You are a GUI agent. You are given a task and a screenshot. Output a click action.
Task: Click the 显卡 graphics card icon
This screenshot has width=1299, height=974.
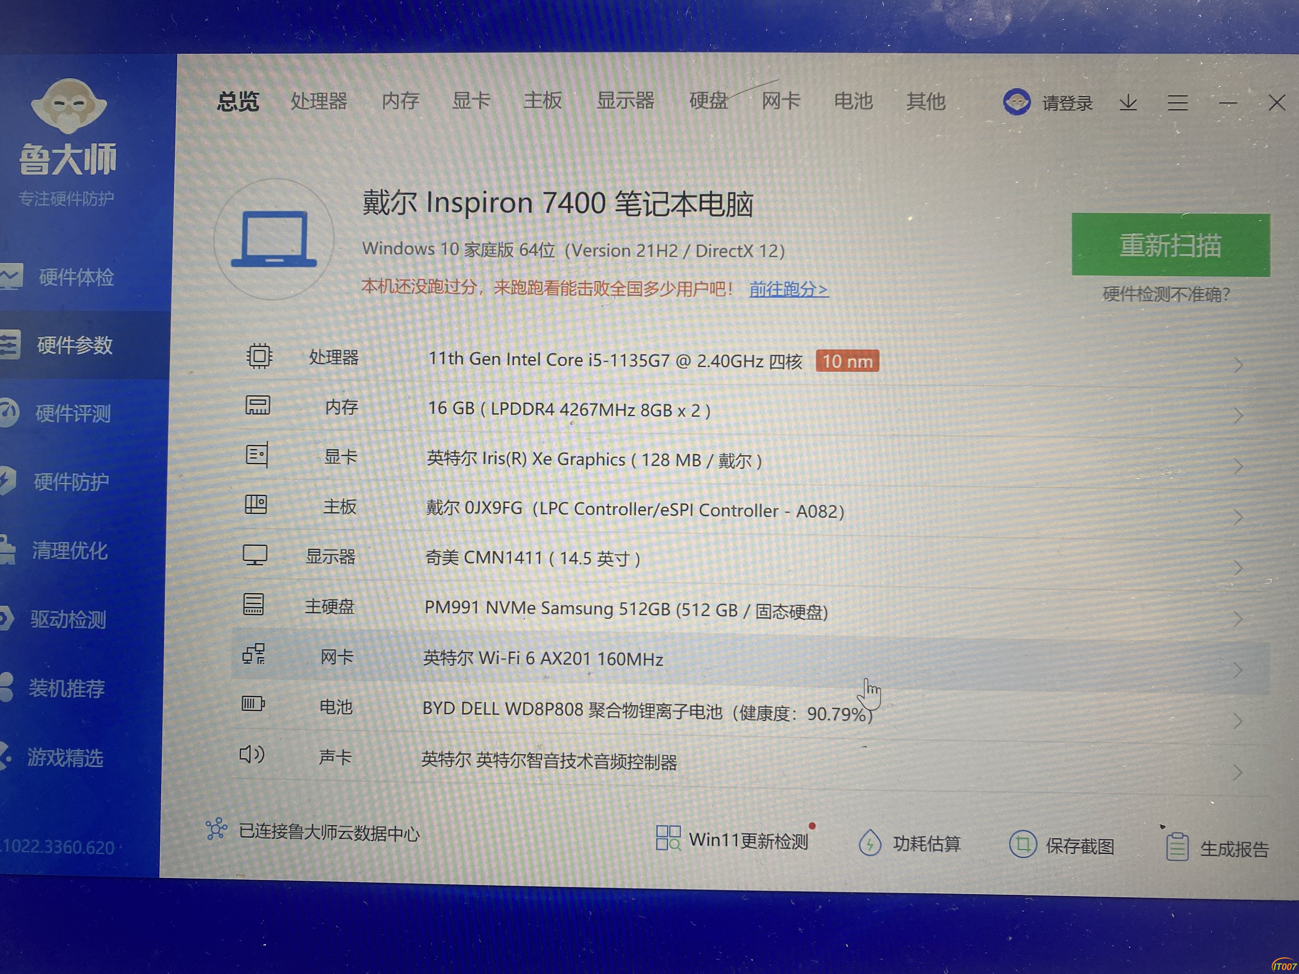[x=257, y=454]
